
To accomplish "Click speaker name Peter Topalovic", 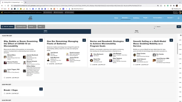I will [x=117, y=58].
